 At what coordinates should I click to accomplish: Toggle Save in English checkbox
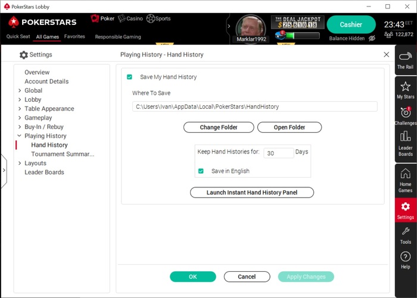coord(201,171)
